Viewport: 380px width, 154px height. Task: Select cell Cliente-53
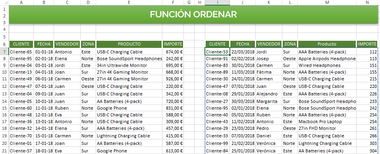coord(217,52)
